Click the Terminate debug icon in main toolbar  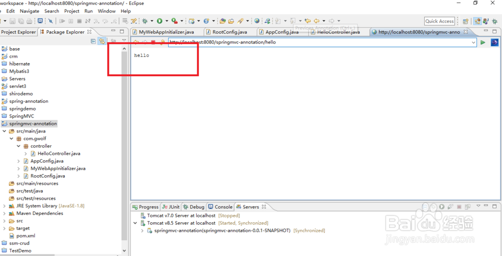point(79,21)
